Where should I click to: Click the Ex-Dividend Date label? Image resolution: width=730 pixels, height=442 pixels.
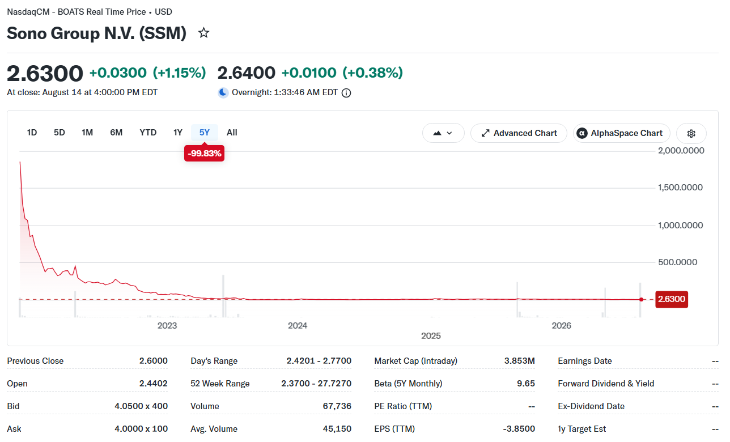(591, 406)
